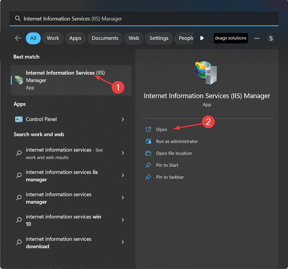
Task: Select 'See work and web results' suggestion
Action: [71, 153]
